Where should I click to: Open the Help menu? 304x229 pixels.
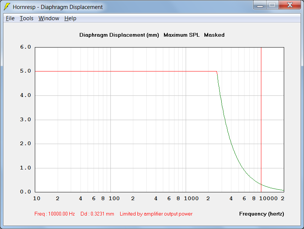[70, 18]
